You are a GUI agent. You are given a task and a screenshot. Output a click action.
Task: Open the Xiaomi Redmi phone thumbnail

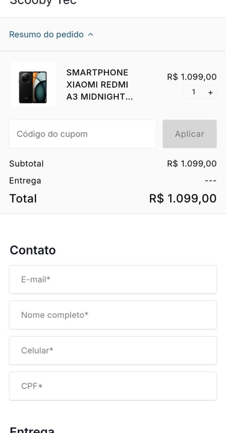pos(33,85)
